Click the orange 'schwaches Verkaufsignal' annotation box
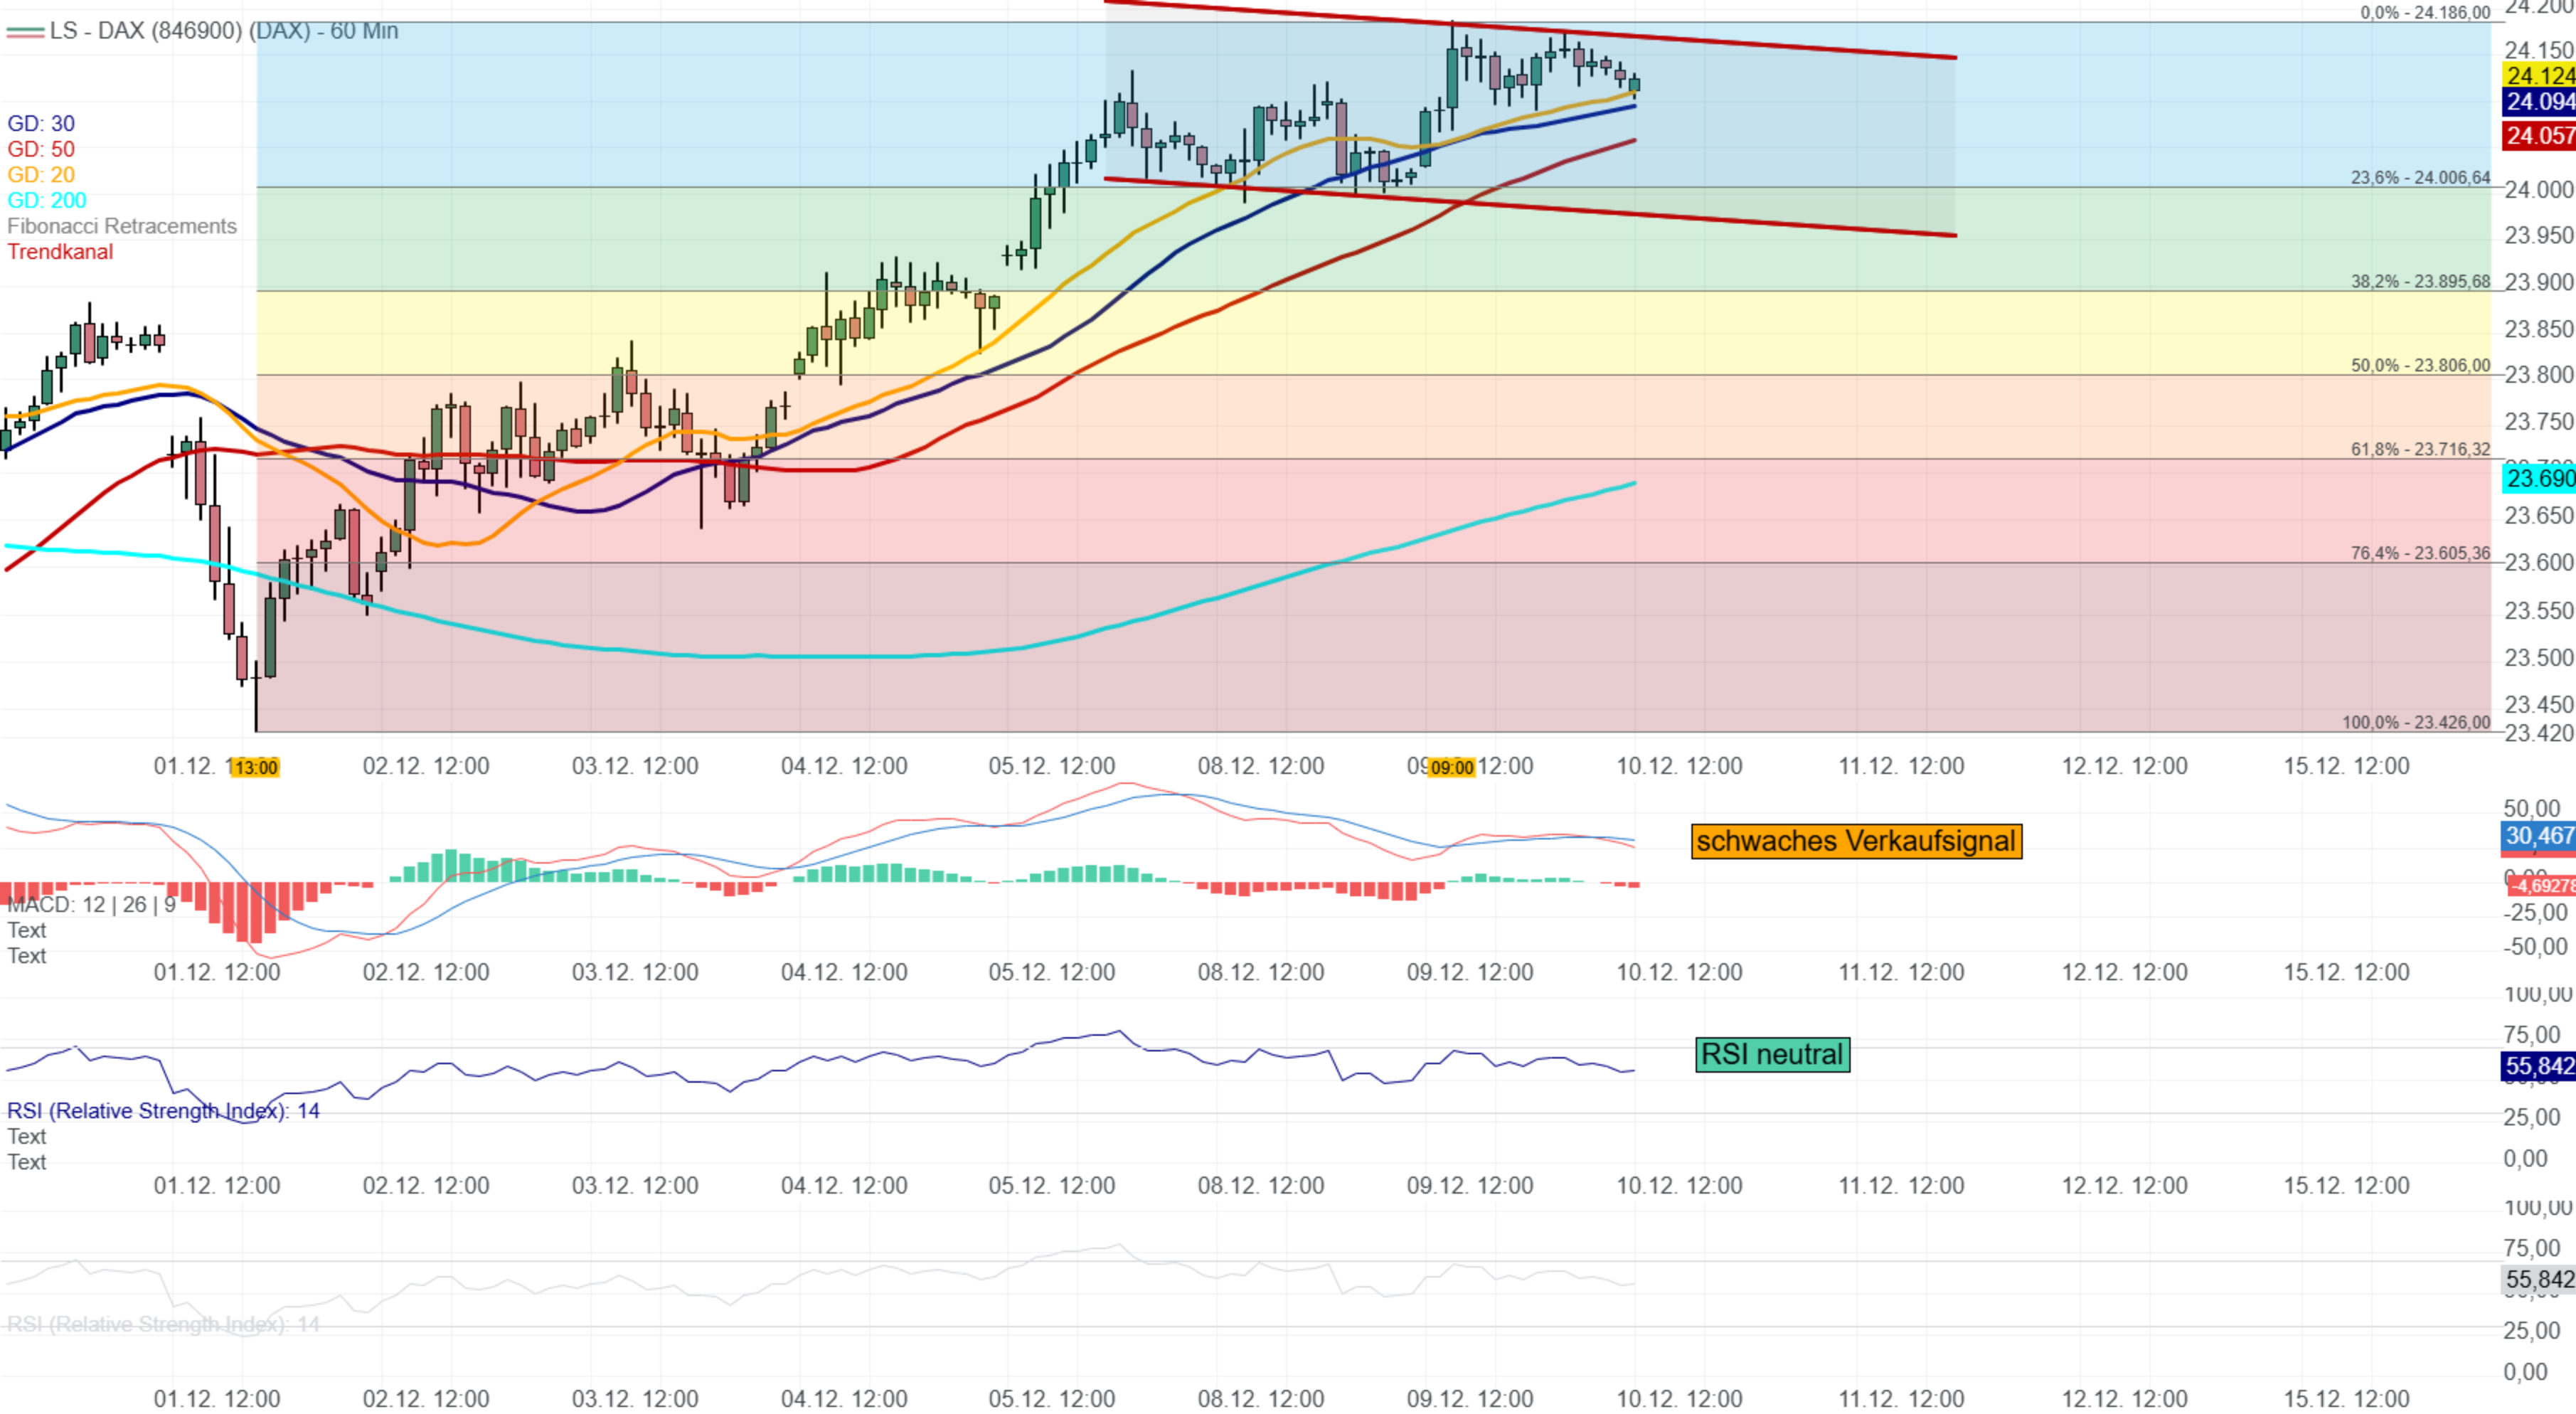Screen dimensions: 2576x1414 (x=1856, y=841)
